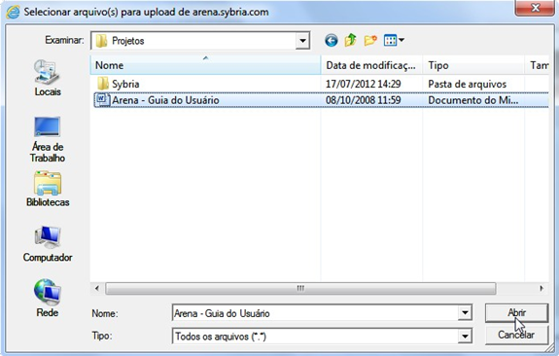Click date '17/07/2012 14:29'
The image size is (559, 356).
click(363, 84)
